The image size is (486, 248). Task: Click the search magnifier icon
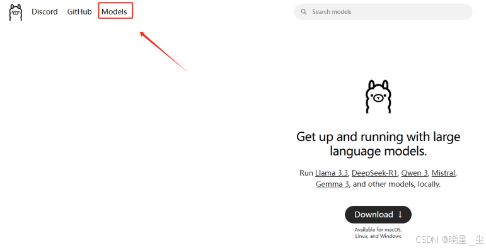coord(304,12)
